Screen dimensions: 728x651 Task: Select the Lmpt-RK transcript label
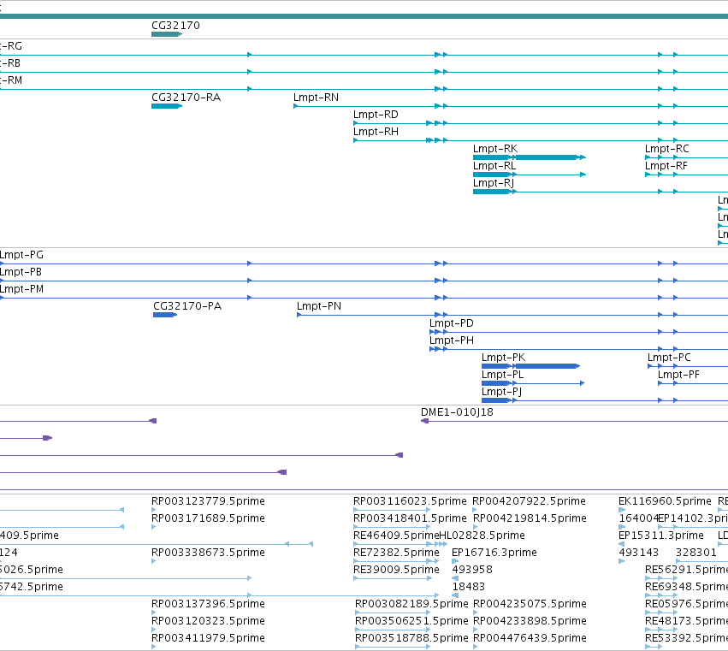pos(495,149)
